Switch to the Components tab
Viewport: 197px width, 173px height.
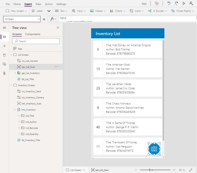pos(33,34)
